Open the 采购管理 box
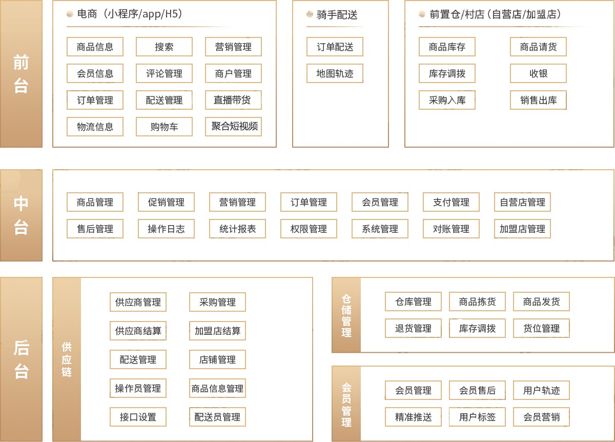Image resolution: width=615 pixels, height=442 pixels. pyautogui.click(x=217, y=302)
